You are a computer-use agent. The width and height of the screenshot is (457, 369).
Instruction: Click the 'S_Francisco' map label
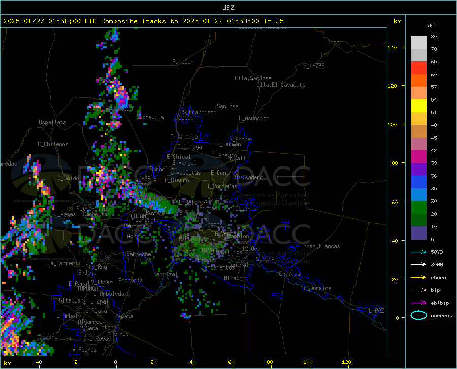200,112
